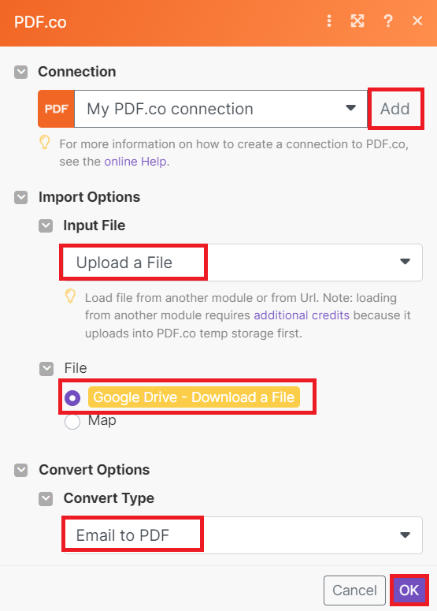The height and width of the screenshot is (611, 437).
Task: Open the Upload a File dropdown
Action: pyautogui.click(x=241, y=263)
